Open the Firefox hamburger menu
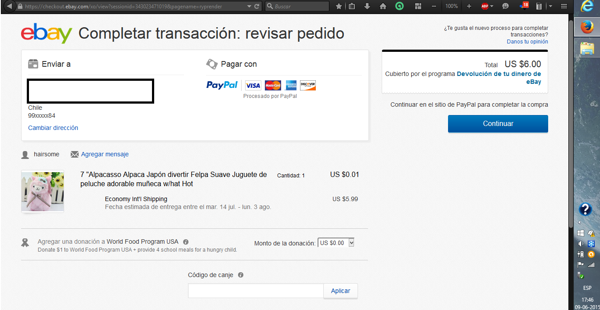The width and height of the screenshot is (600, 310). click(x=564, y=6)
